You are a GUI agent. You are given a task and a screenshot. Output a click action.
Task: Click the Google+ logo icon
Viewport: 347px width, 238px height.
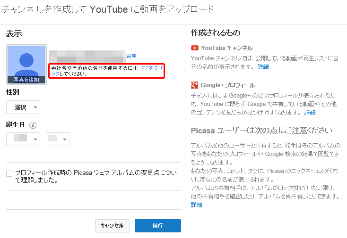194,85
